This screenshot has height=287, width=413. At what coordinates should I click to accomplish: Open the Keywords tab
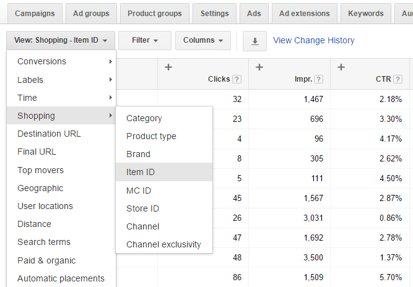click(x=365, y=13)
